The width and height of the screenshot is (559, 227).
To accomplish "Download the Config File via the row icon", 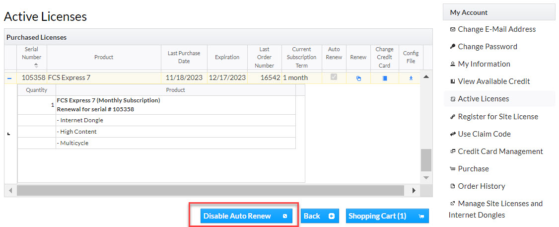I will point(411,78).
